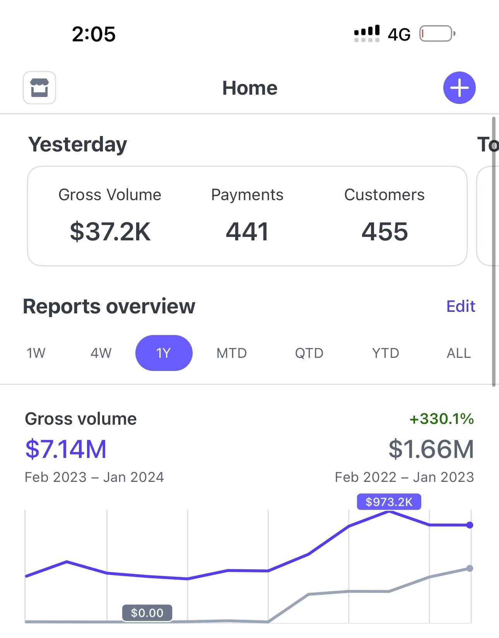Edit the Reports overview
Screen dimensions: 499x638
[460, 306]
